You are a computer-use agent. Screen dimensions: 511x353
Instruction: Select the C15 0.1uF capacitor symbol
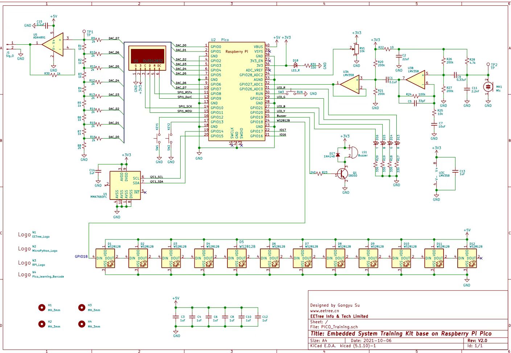coord(46,25)
